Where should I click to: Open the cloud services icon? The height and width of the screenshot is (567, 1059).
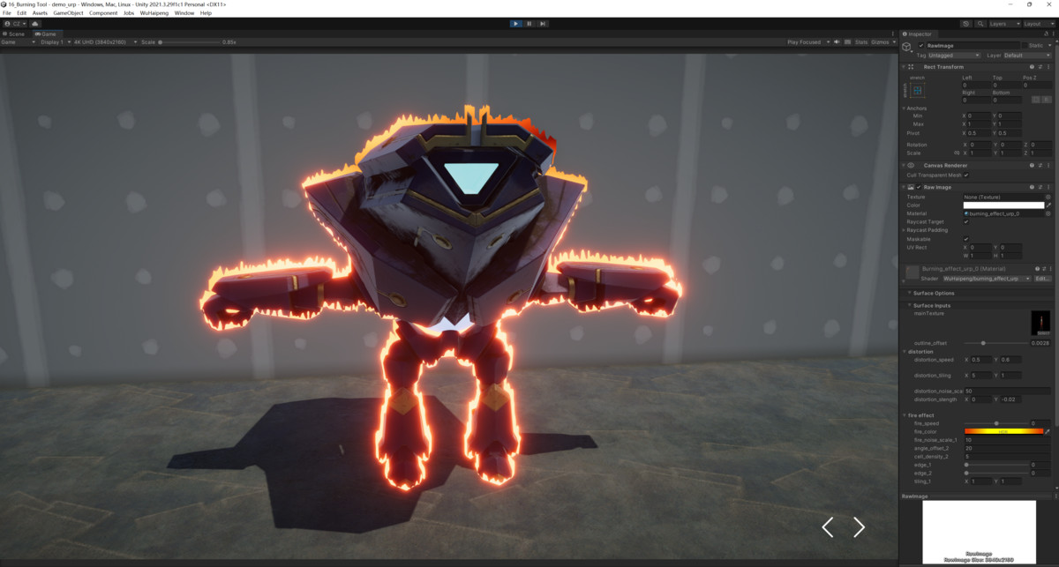coord(34,24)
